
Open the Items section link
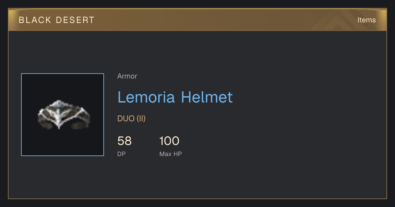tap(366, 20)
